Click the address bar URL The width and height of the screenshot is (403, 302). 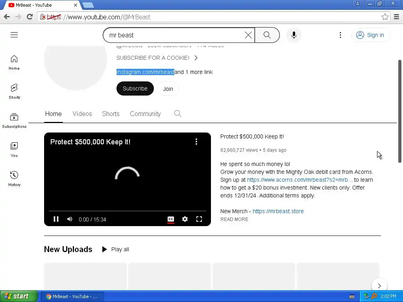[99, 17]
